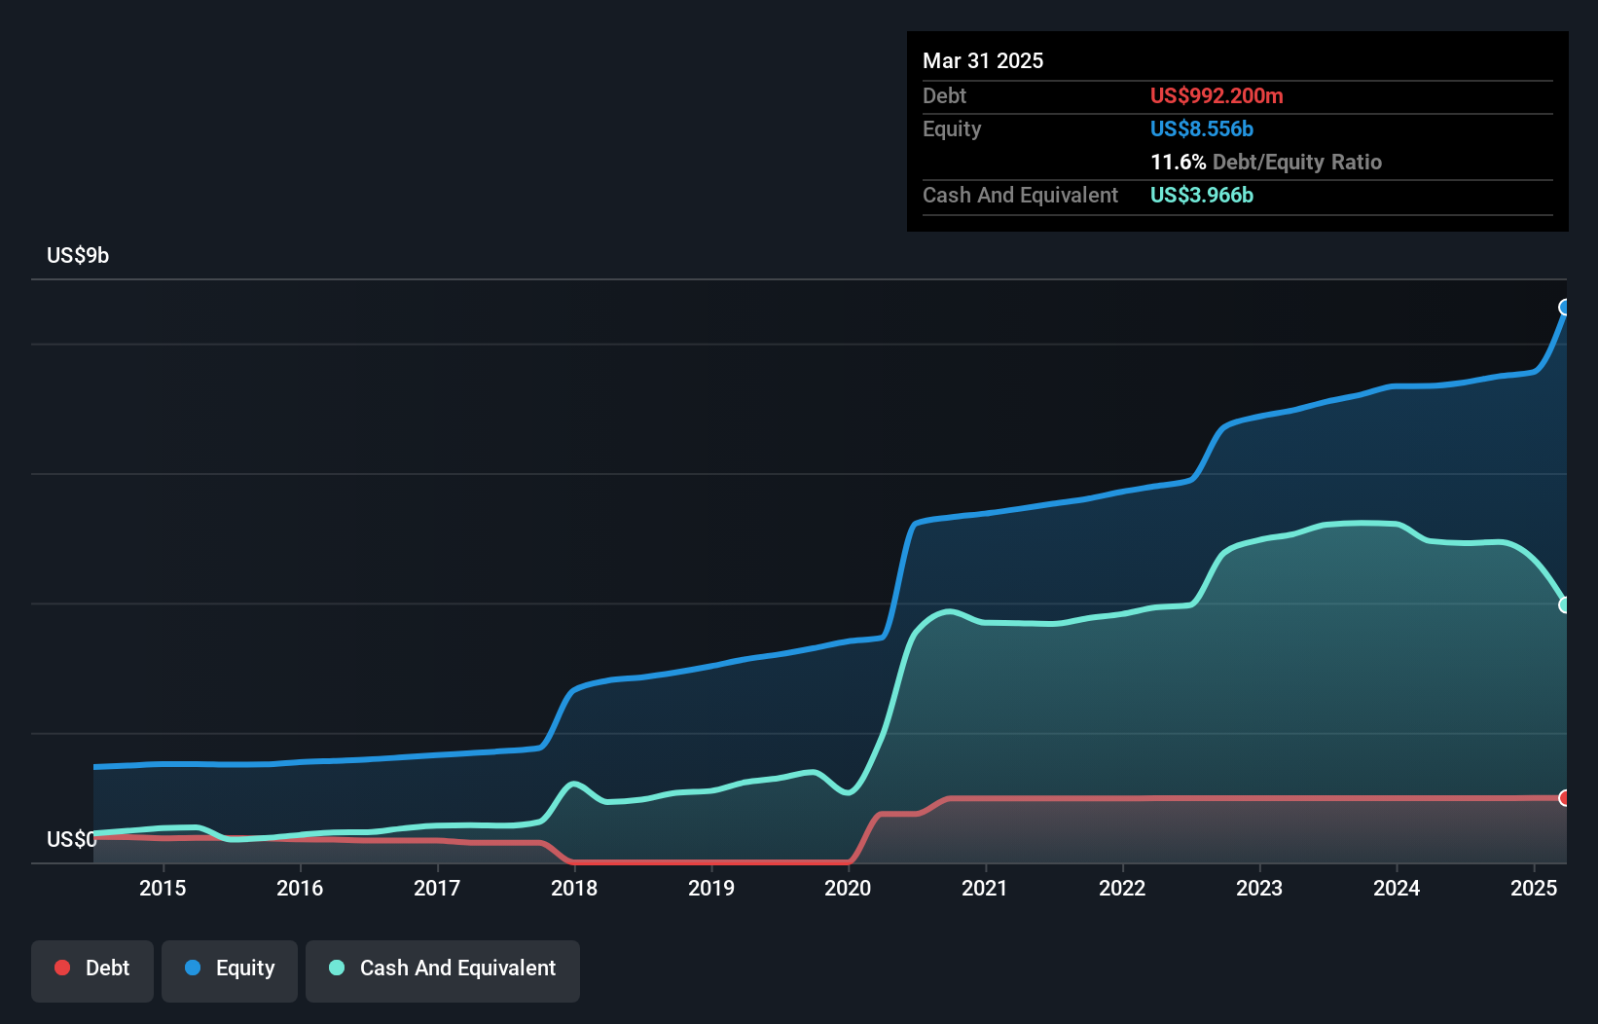The height and width of the screenshot is (1024, 1598).
Task: Click the blue Equity legend dot
Action: point(193,968)
